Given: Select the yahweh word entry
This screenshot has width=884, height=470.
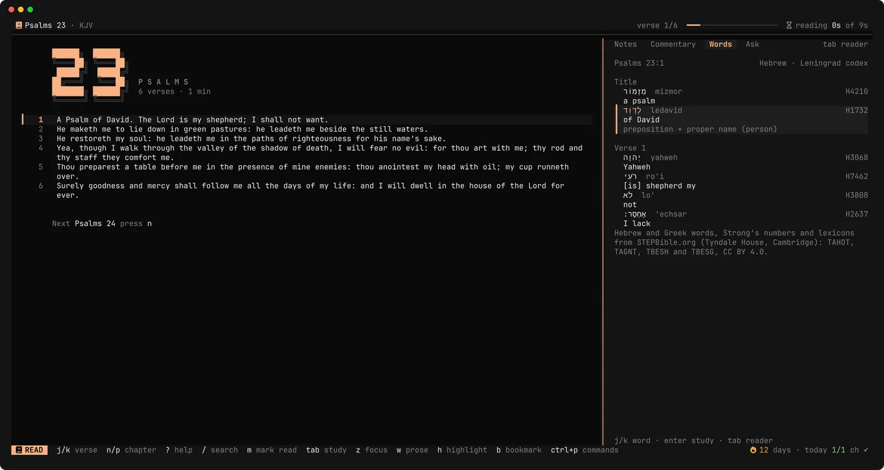Looking at the screenshot, I should point(741,162).
